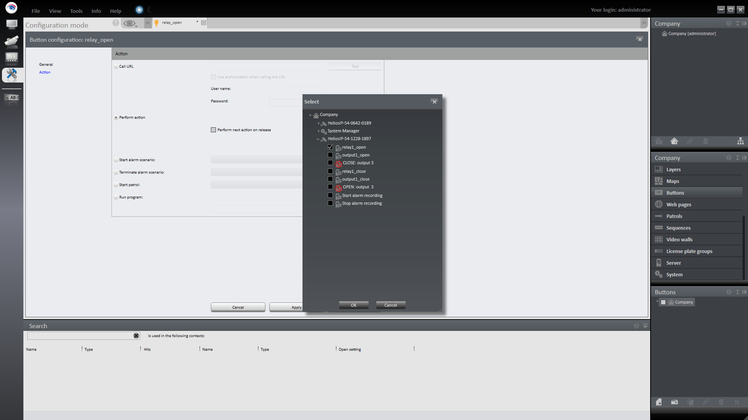Uncheck the relay1_open checkbox
Screen dimensions: 748x420
point(330,147)
